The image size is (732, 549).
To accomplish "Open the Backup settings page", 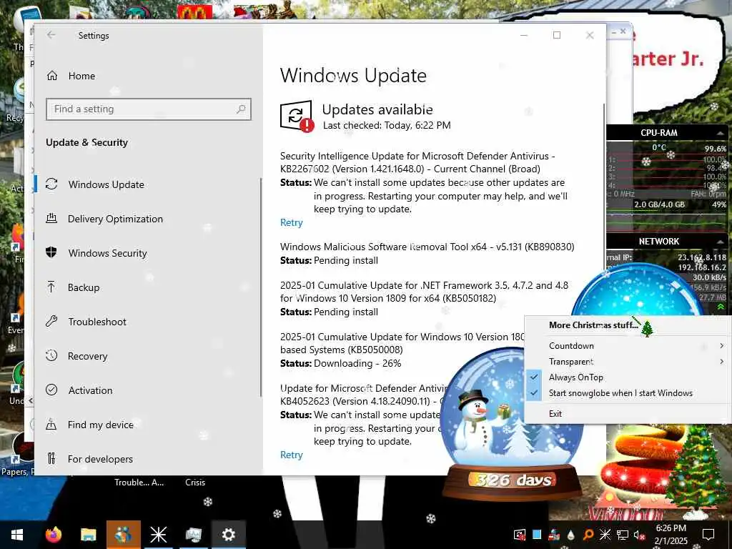I will pos(84,287).
